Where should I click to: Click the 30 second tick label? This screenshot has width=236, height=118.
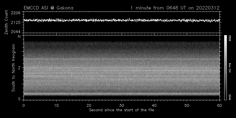[x=122, y=105]
